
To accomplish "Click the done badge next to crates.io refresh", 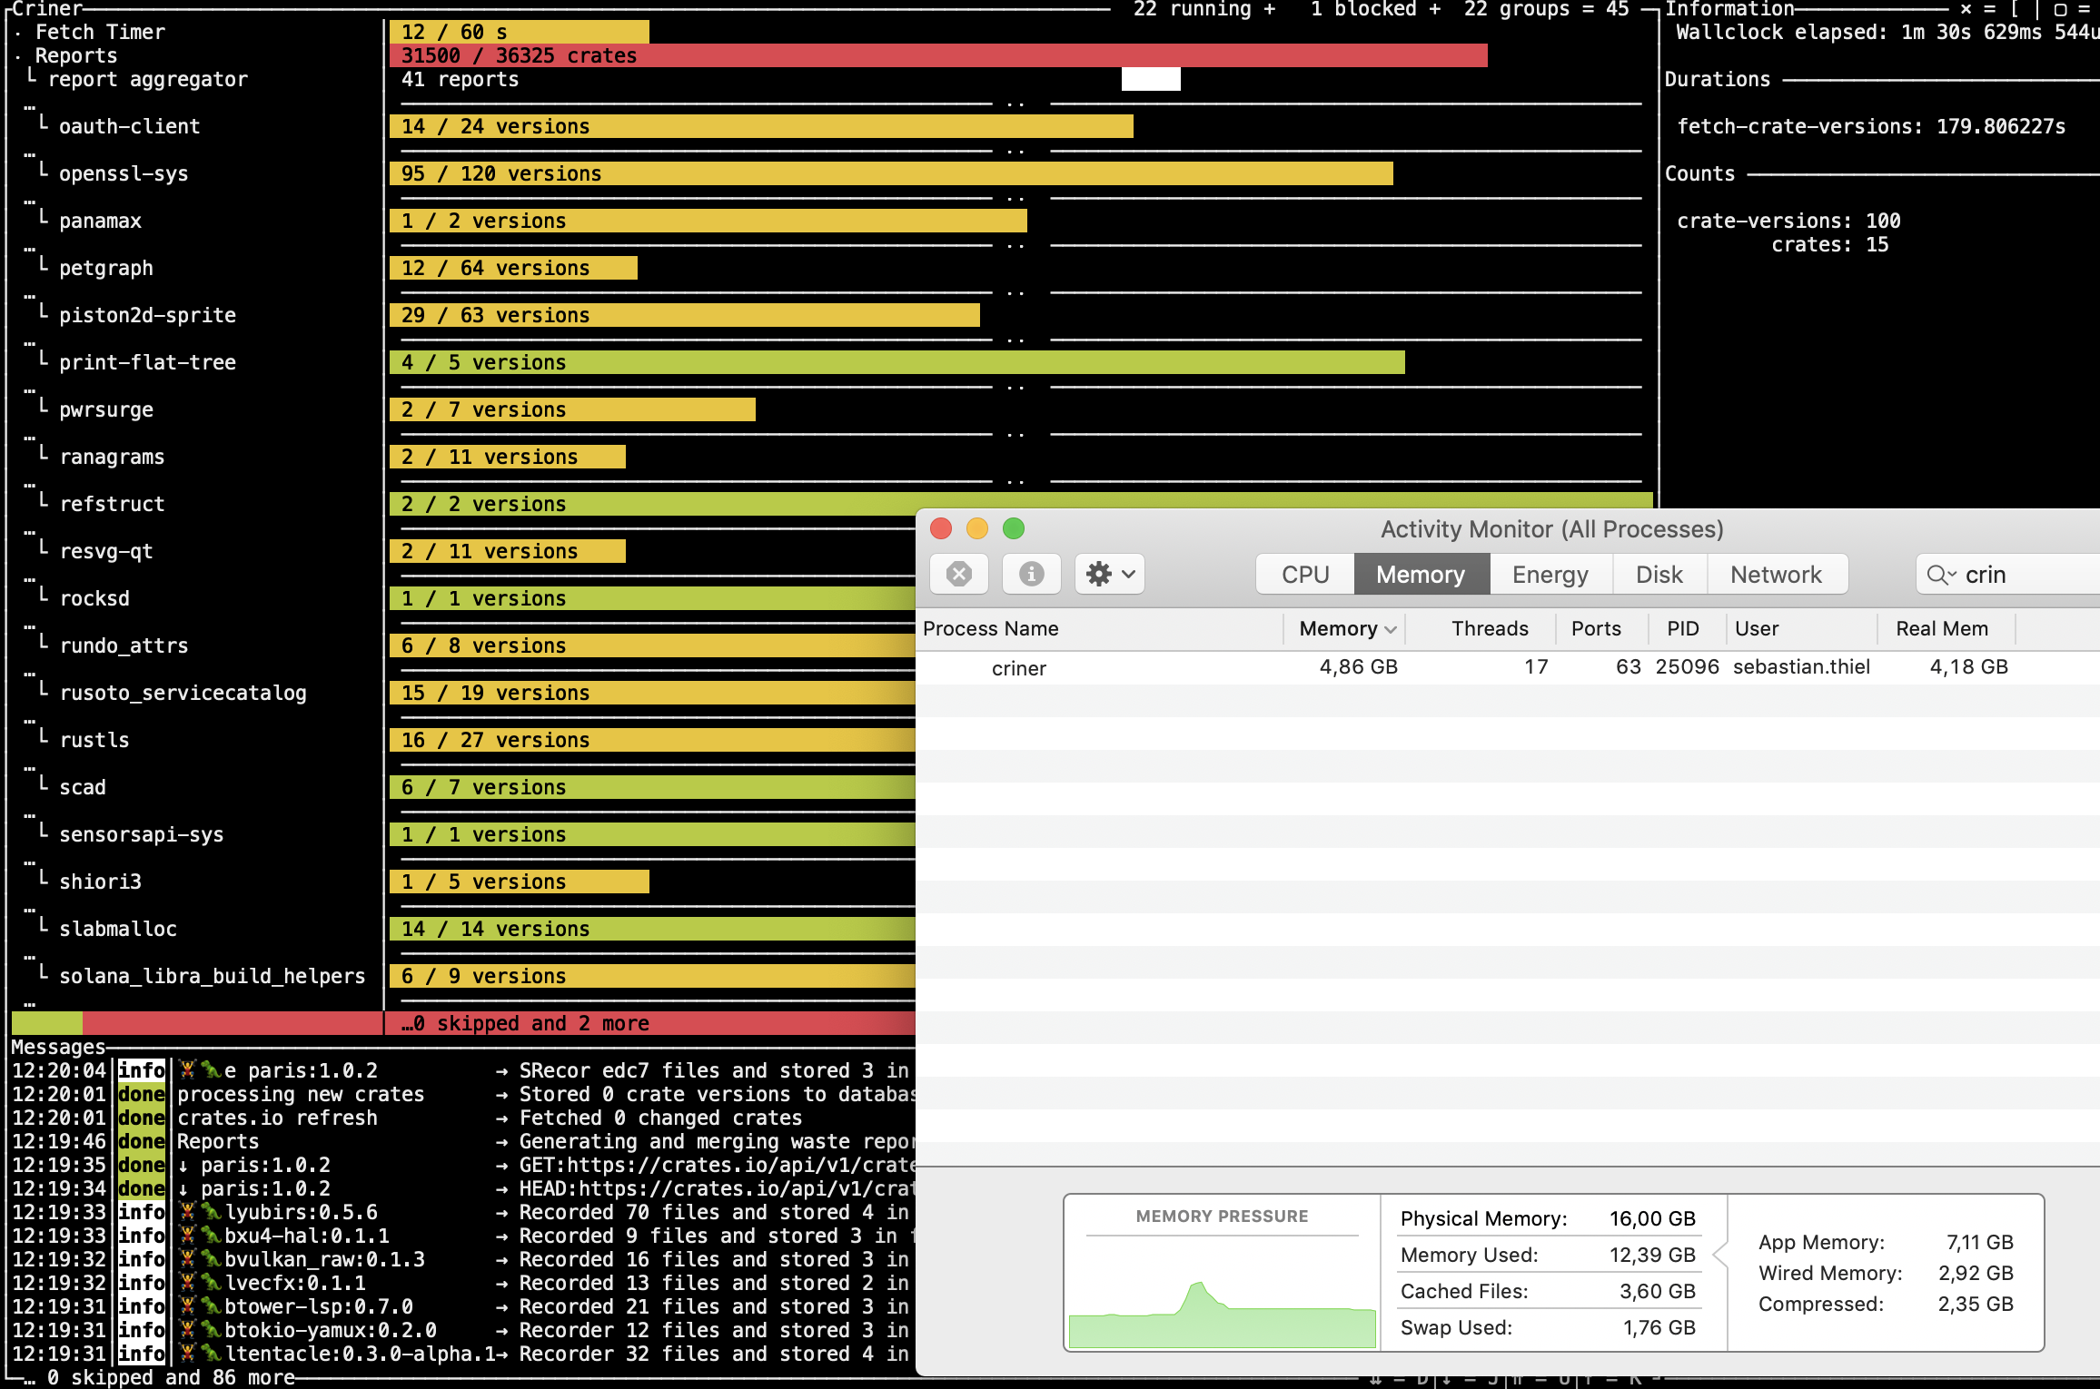I will (141, 1118).
